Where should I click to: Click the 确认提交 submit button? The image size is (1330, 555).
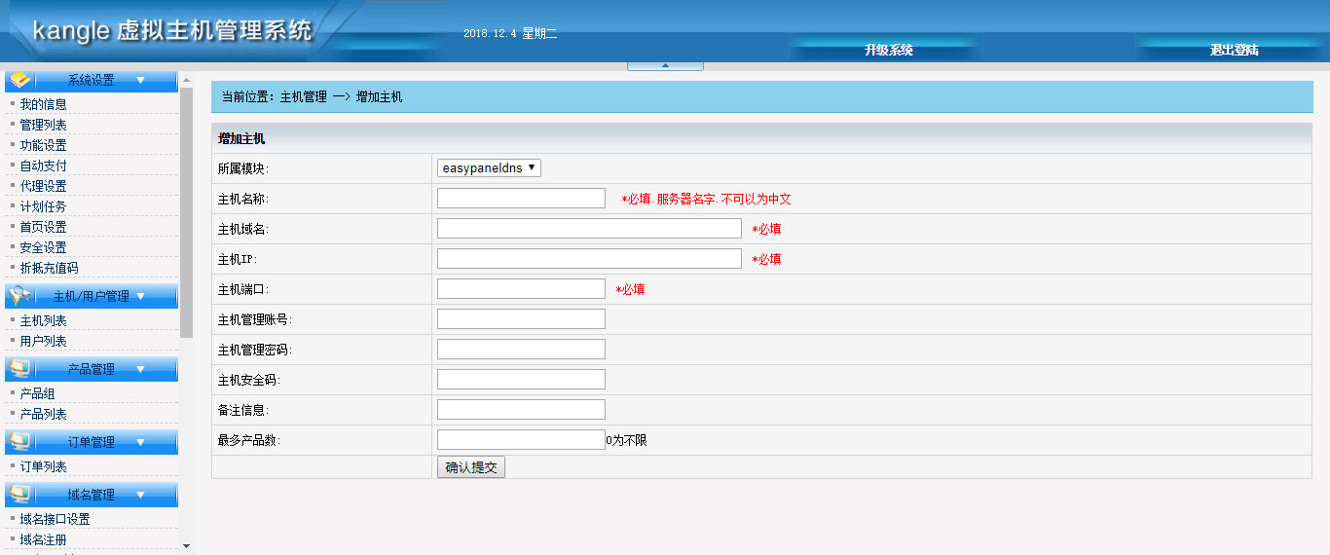471,467
